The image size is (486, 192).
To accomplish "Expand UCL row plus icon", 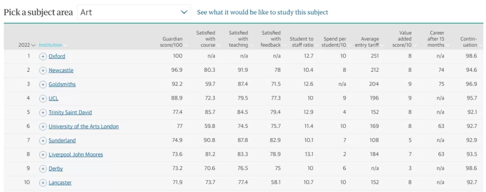I will (x=43, y=99).
